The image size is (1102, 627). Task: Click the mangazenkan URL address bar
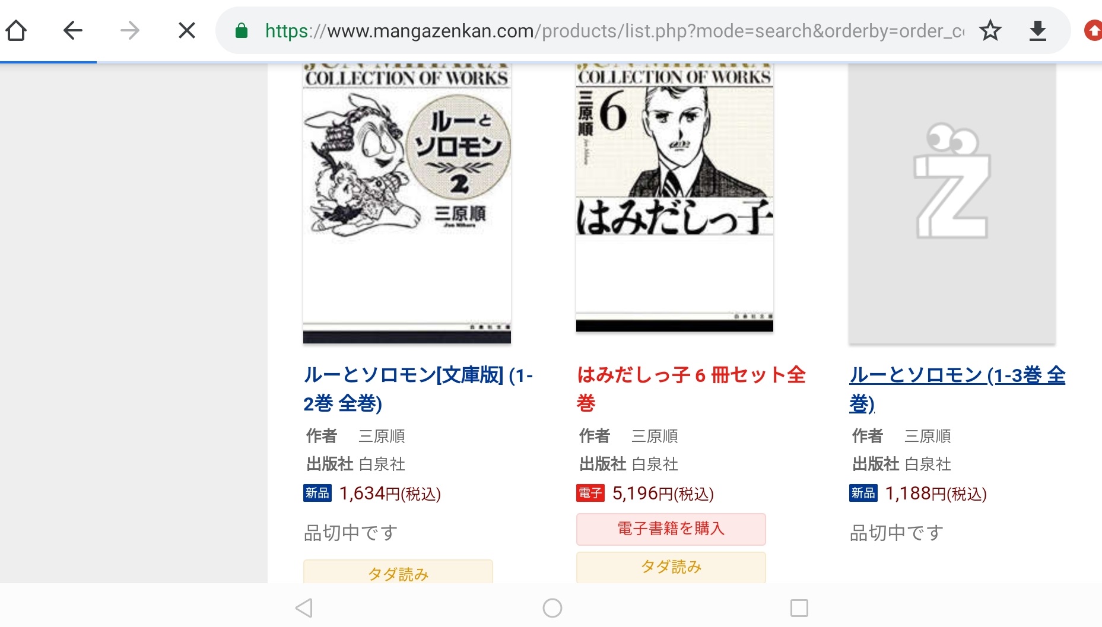pyautogui.click(x=614, y=31)
